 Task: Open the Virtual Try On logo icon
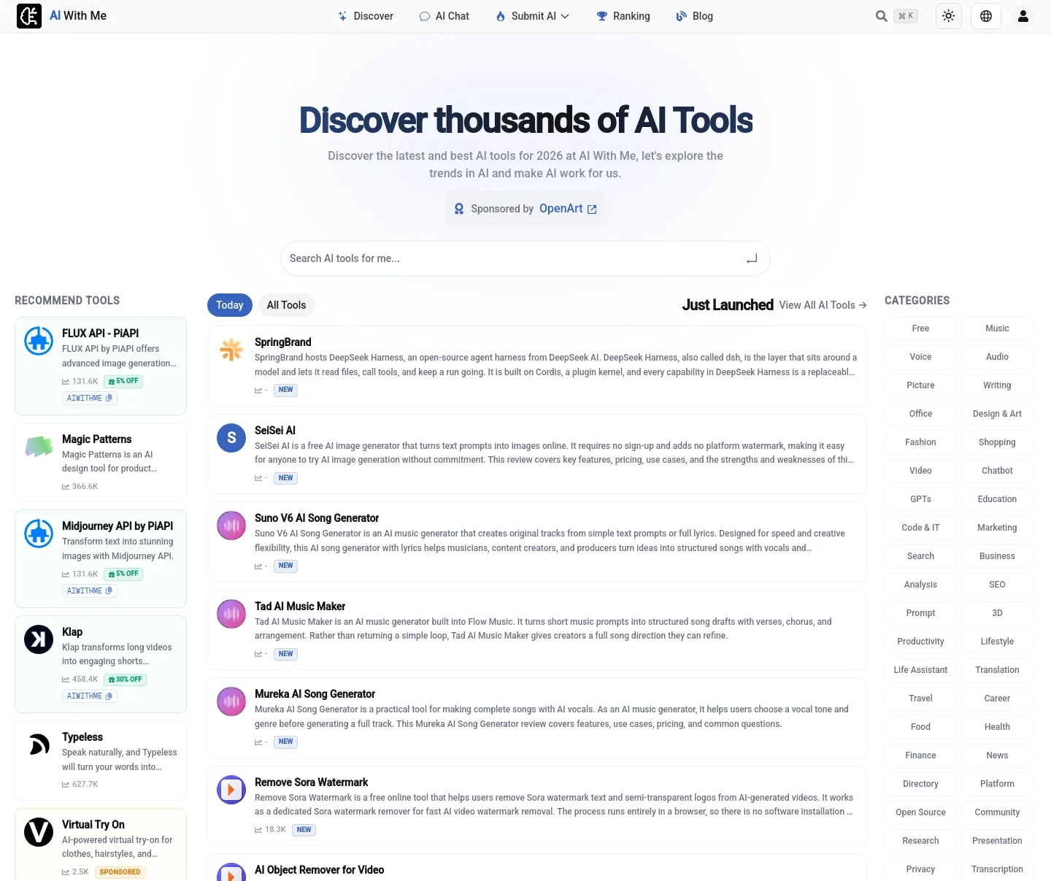(39, 832)
